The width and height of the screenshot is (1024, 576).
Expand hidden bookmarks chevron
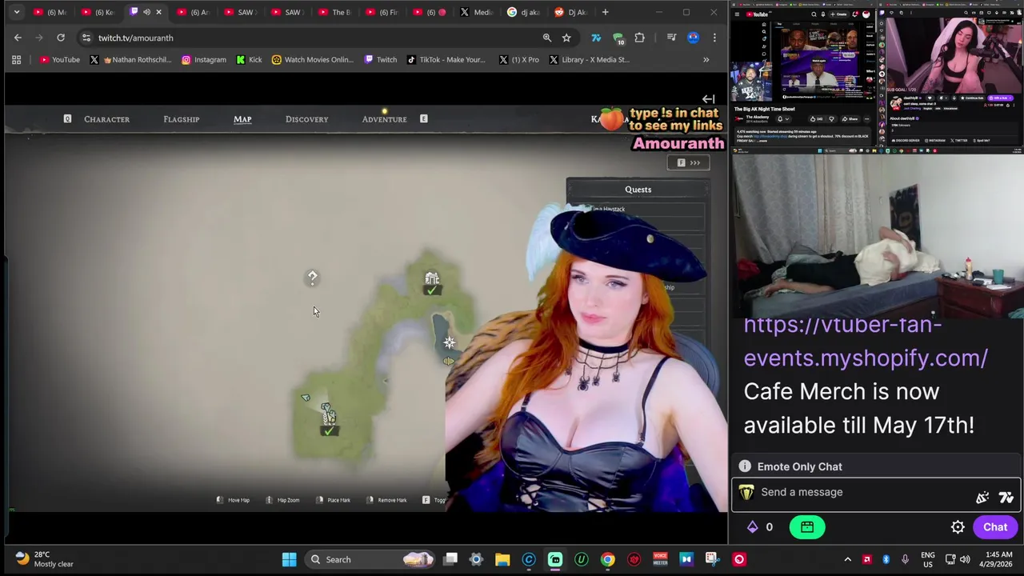pyautogui.click(x=706, y=59)
